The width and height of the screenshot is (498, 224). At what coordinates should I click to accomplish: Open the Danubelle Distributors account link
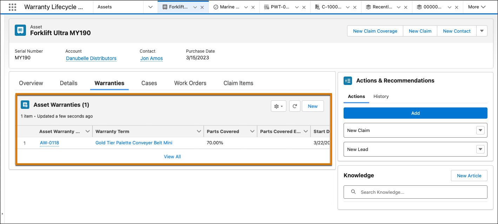click(x=91, y=58)
